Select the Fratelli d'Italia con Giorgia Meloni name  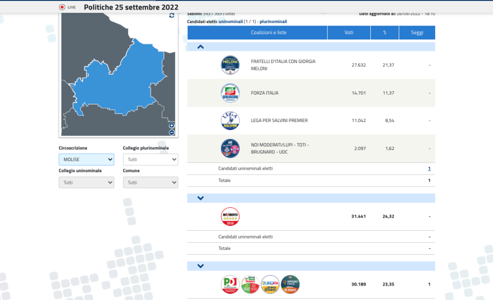pyautogui.click(x=283, y=65)
